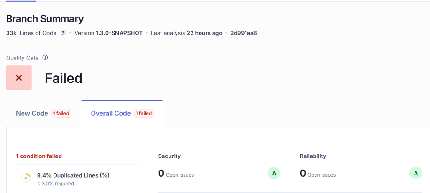
Task: Click the duplicated lines donut chart icon
Action: pos(26,178)
